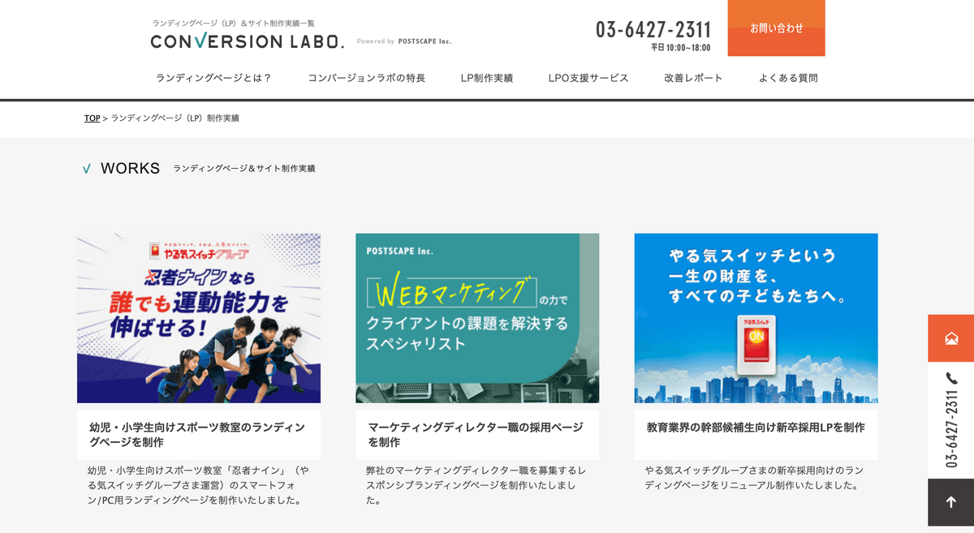Click the green check mark beside WORKS

[87, 169]
